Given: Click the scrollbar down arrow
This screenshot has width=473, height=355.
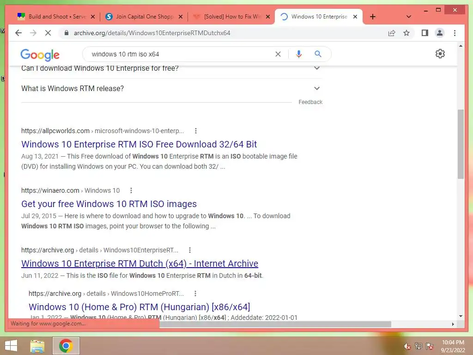Looking at the screenshot, I should tap(461, 316).
